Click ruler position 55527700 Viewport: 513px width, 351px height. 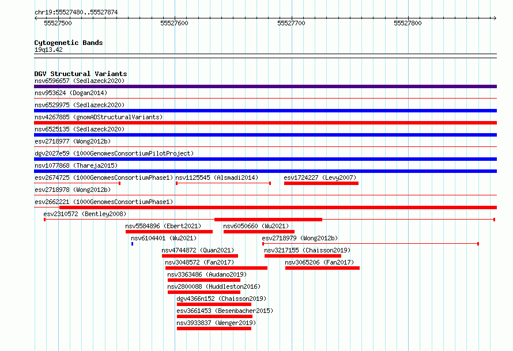291,23
